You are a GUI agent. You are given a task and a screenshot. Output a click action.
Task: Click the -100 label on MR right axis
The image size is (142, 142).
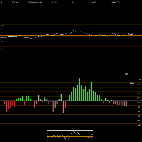[139, 125]
